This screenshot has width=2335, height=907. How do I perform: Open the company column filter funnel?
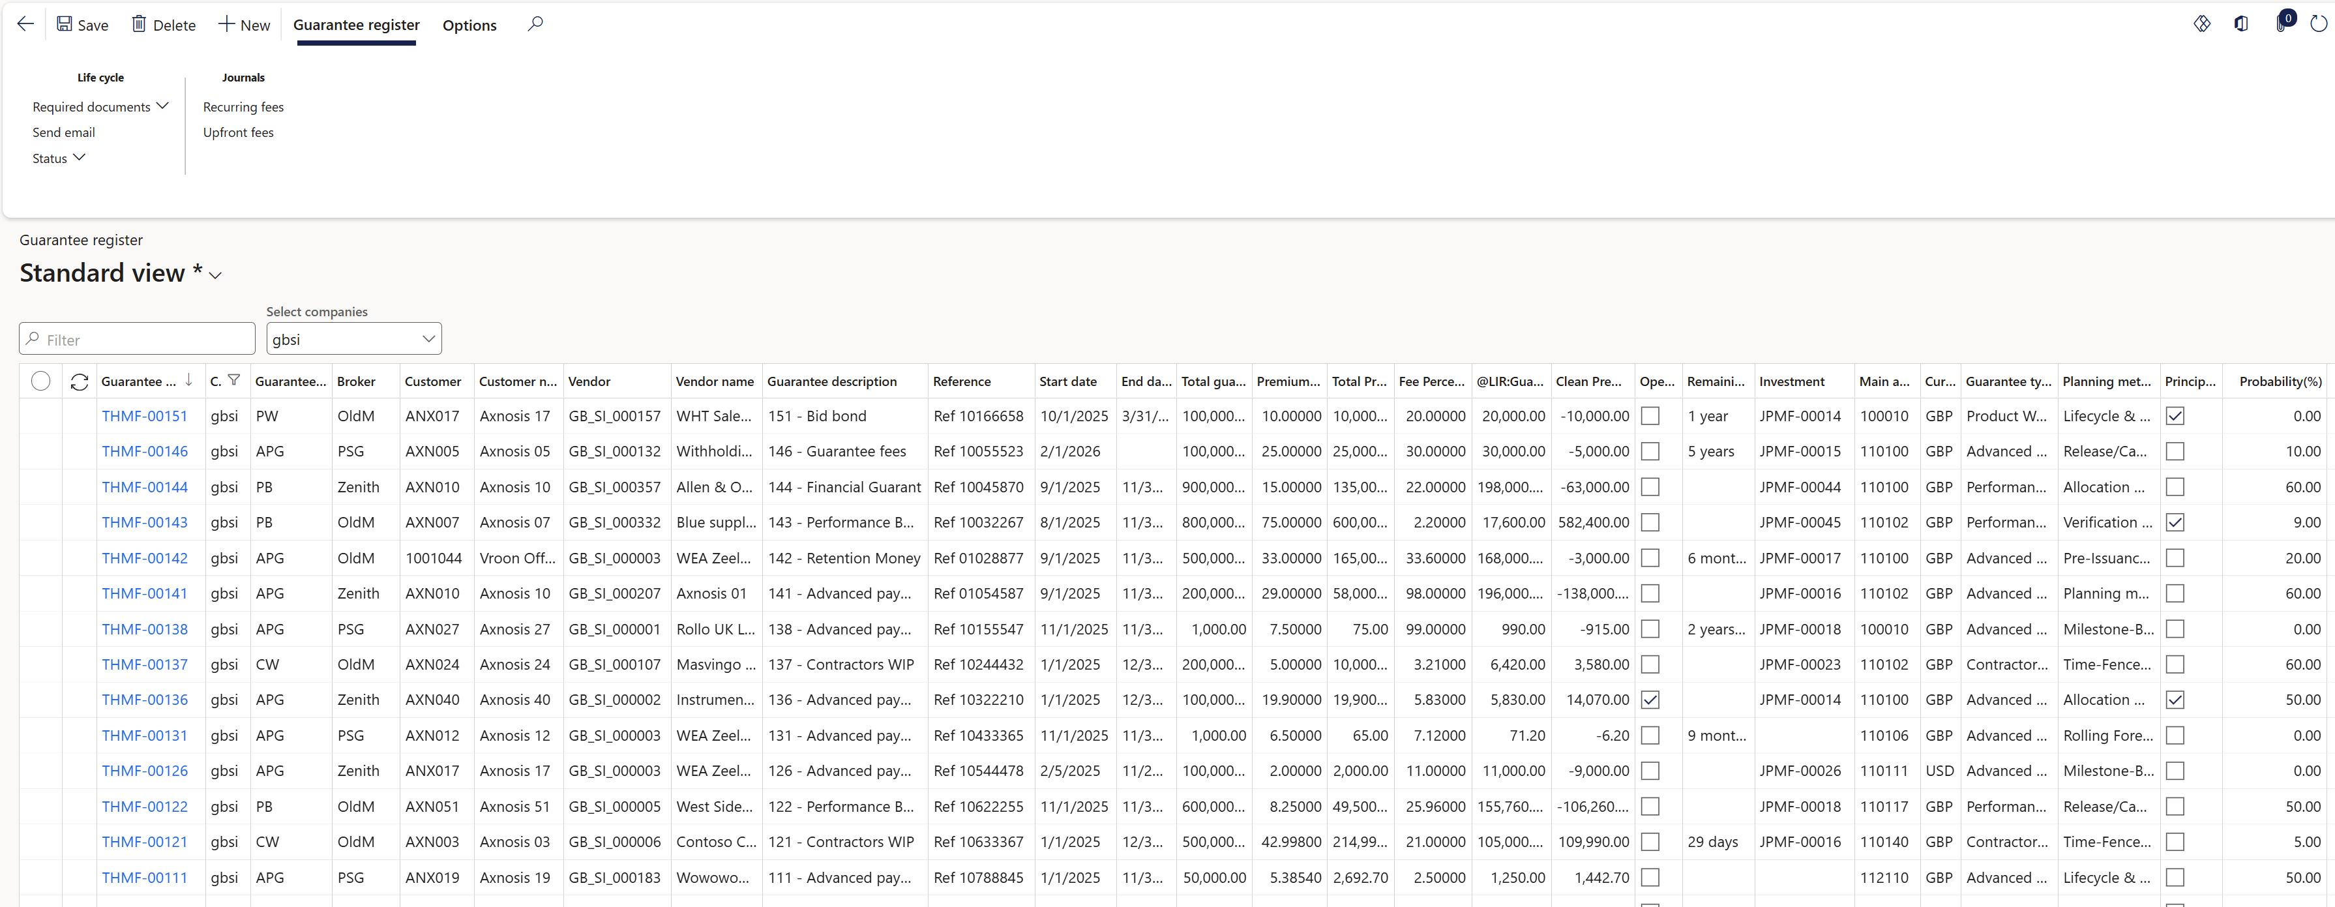[234, 381]
